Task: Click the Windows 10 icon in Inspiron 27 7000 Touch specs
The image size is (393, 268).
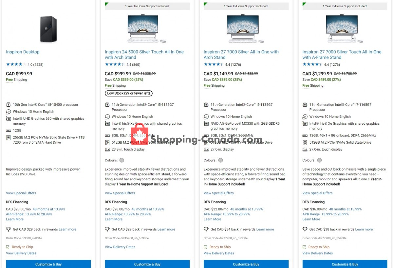Action: coord(305,117)
